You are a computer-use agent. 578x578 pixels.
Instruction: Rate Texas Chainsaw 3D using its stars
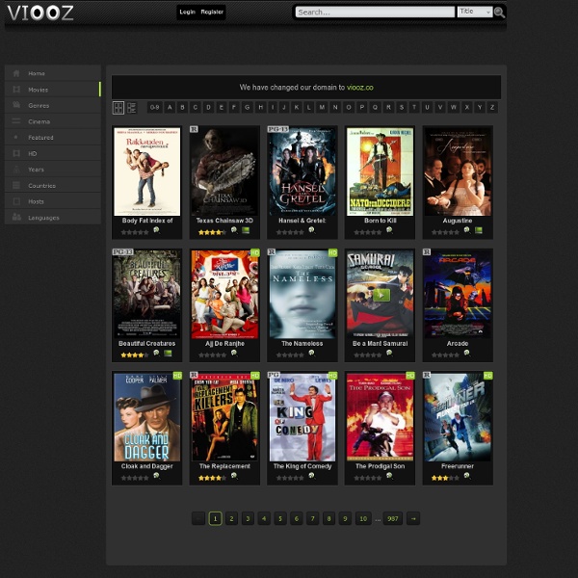pos(212,232)
